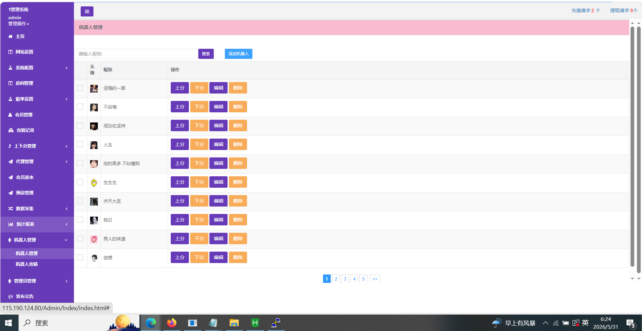The image size is (642, 331).
Task: Click the 英 input method indicator
Action: [x=585, y=323]
